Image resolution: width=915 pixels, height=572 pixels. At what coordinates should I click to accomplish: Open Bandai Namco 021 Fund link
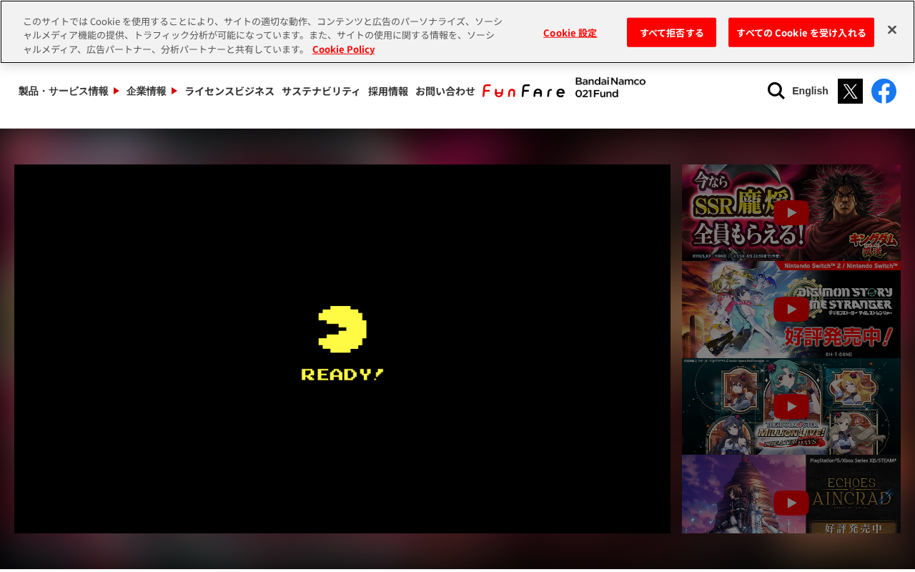[x=610, y=87]
